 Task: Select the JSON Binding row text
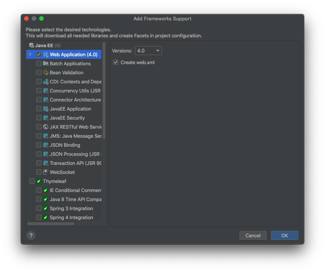click(65, 145)
